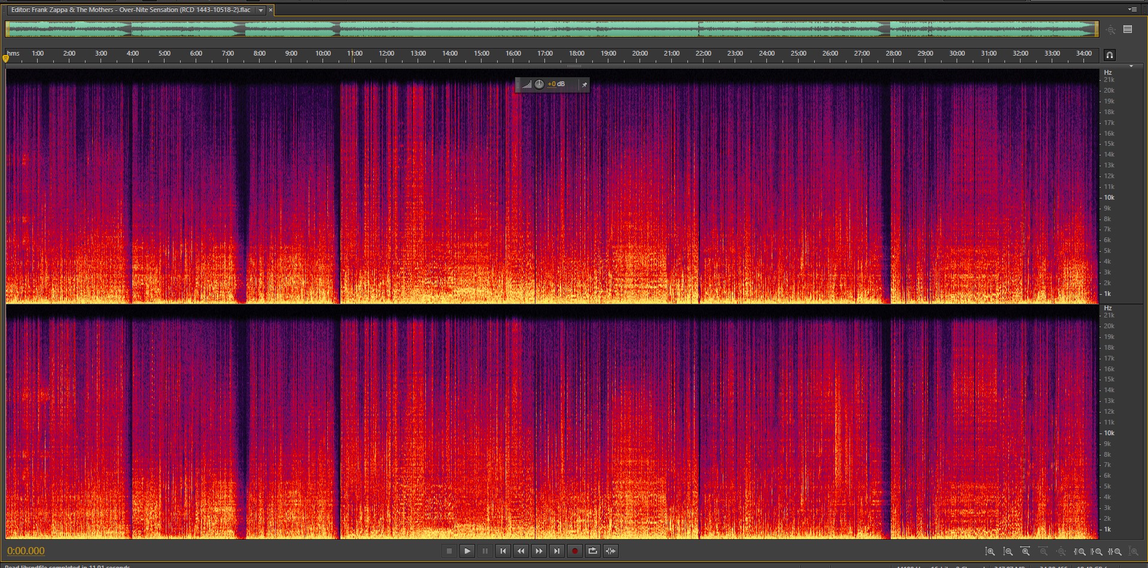1148x568 pixels.
Task: Open the Editor file dropdown arrow
Action: [261, 10]
